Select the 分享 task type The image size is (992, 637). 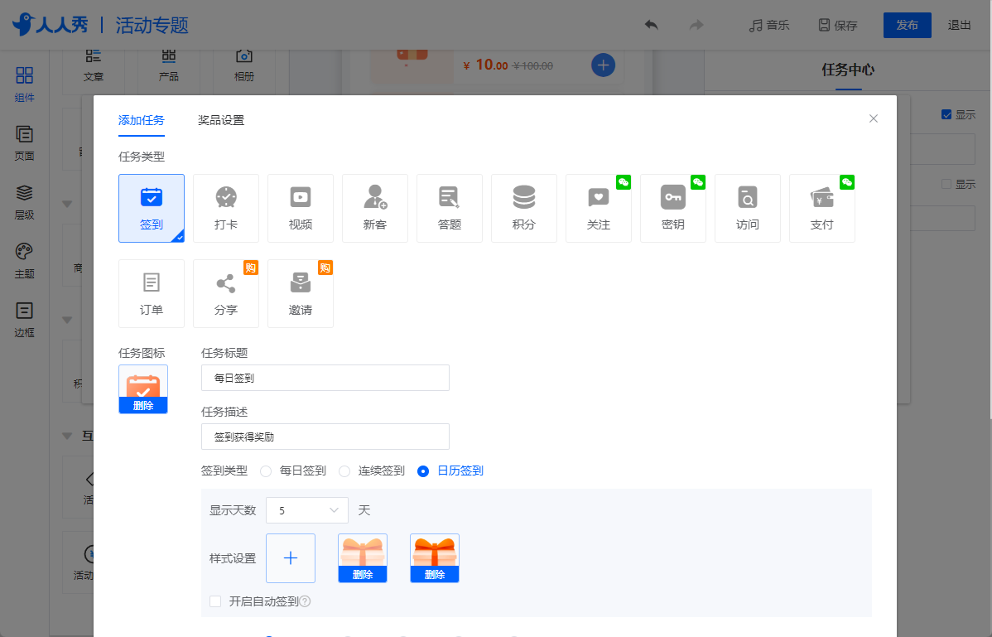tap(226, 293)
